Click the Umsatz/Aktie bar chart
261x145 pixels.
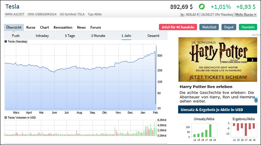204,130
